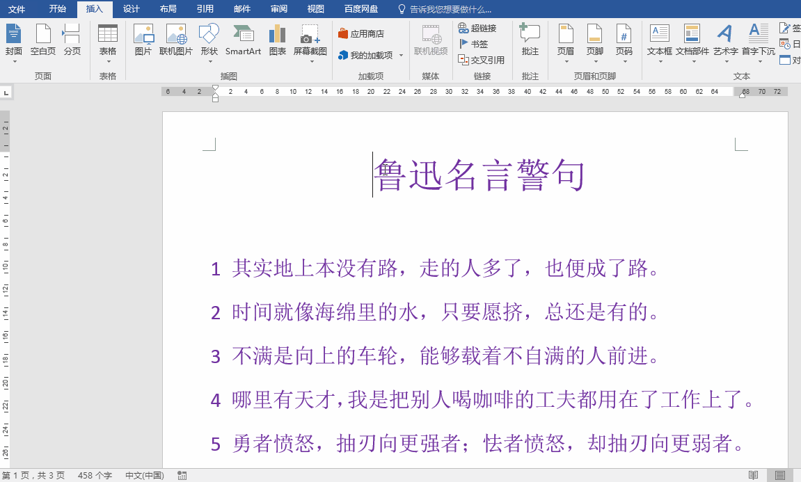Open the Header (页眉) options
Screen dimensions: 801x482
[566, 41]
